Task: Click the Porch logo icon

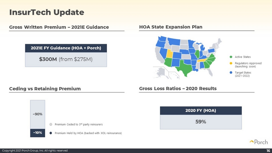Action: [x=252, y=142]
